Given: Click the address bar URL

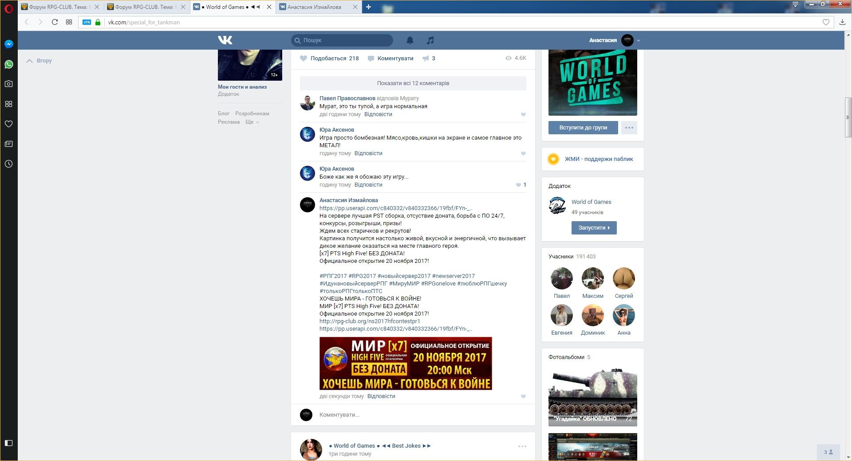Looking at the screenshot, I should [144, 22].
